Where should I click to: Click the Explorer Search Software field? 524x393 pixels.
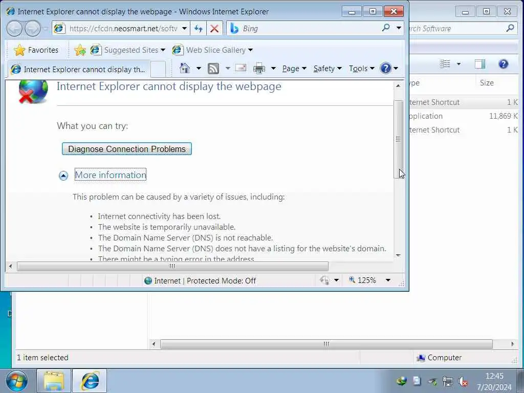(x=456, y=29)
